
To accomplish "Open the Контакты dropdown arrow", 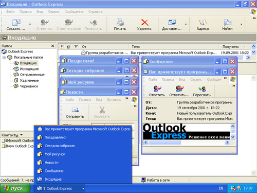I will point(22,135).
